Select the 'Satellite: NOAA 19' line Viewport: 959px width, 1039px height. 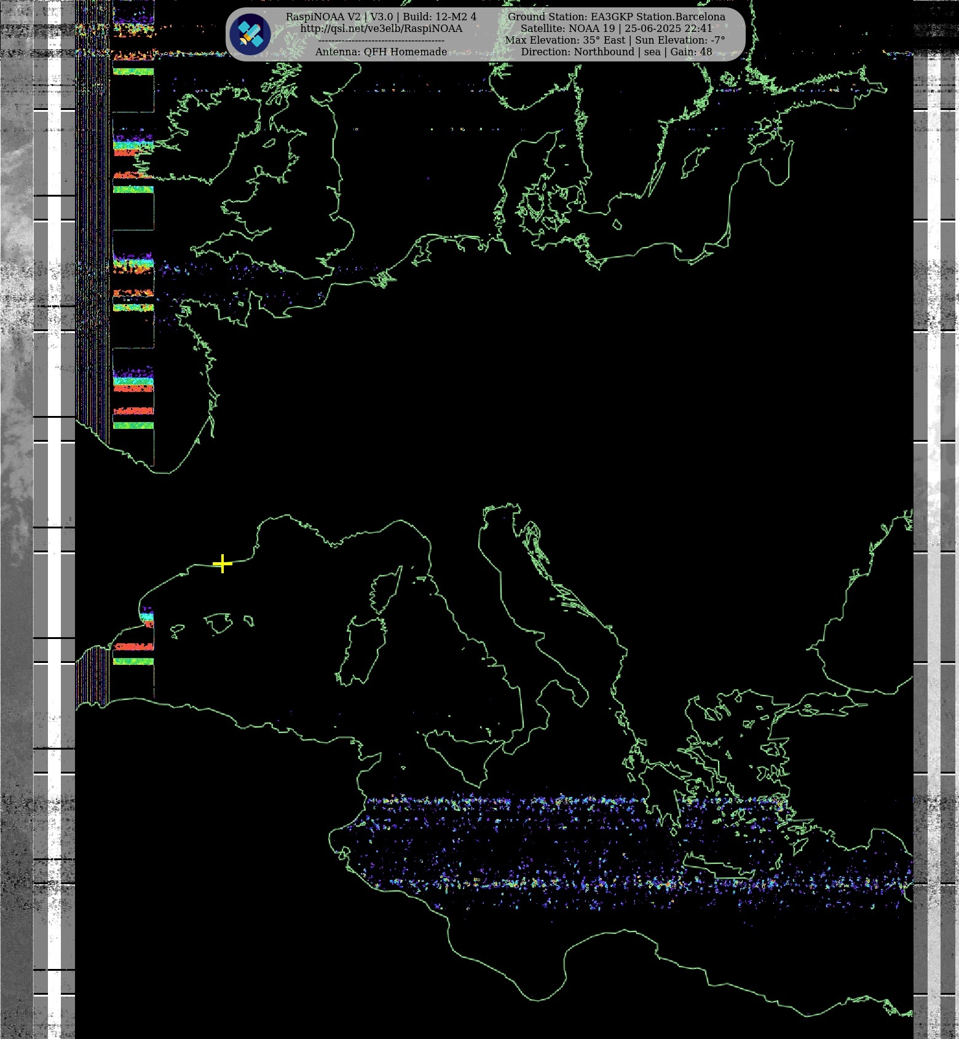point(617,28)
